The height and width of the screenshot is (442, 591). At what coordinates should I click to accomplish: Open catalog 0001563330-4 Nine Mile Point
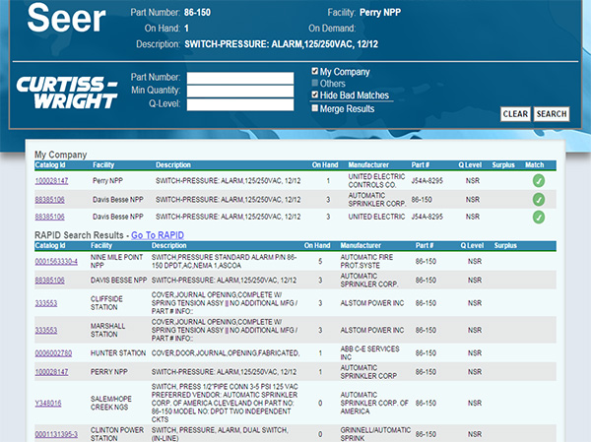tap(56, 262)
